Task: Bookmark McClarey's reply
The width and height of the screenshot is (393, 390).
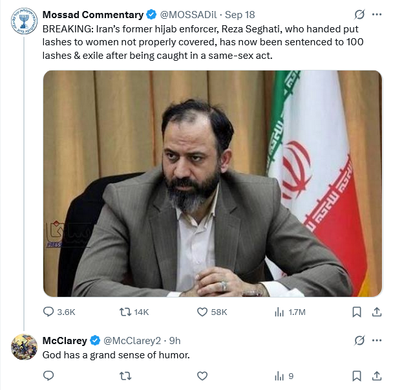Action: [x=356, y=376]
